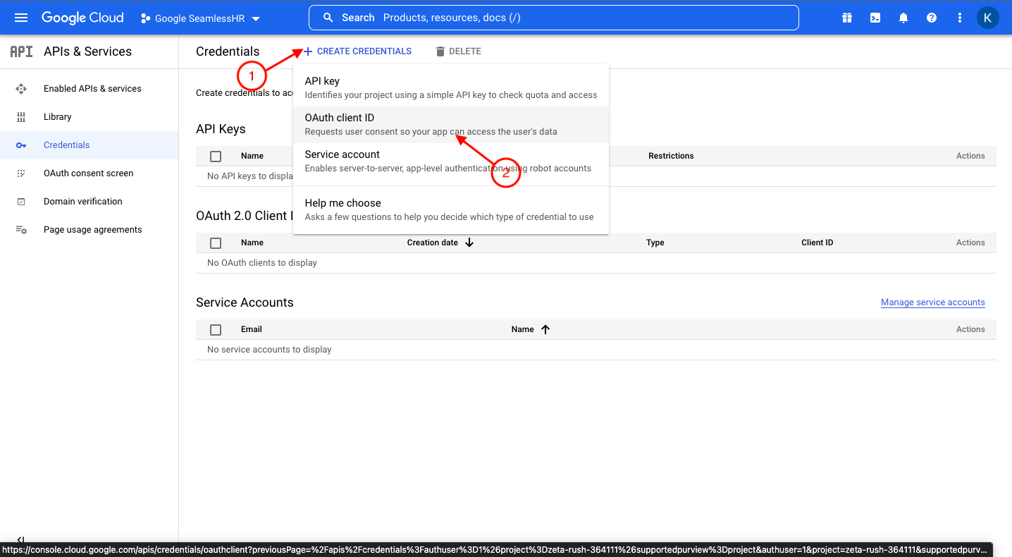Select Help me choose option
Image resolution: width=1012 pixels, height=557 pixels.
(451, 210)
